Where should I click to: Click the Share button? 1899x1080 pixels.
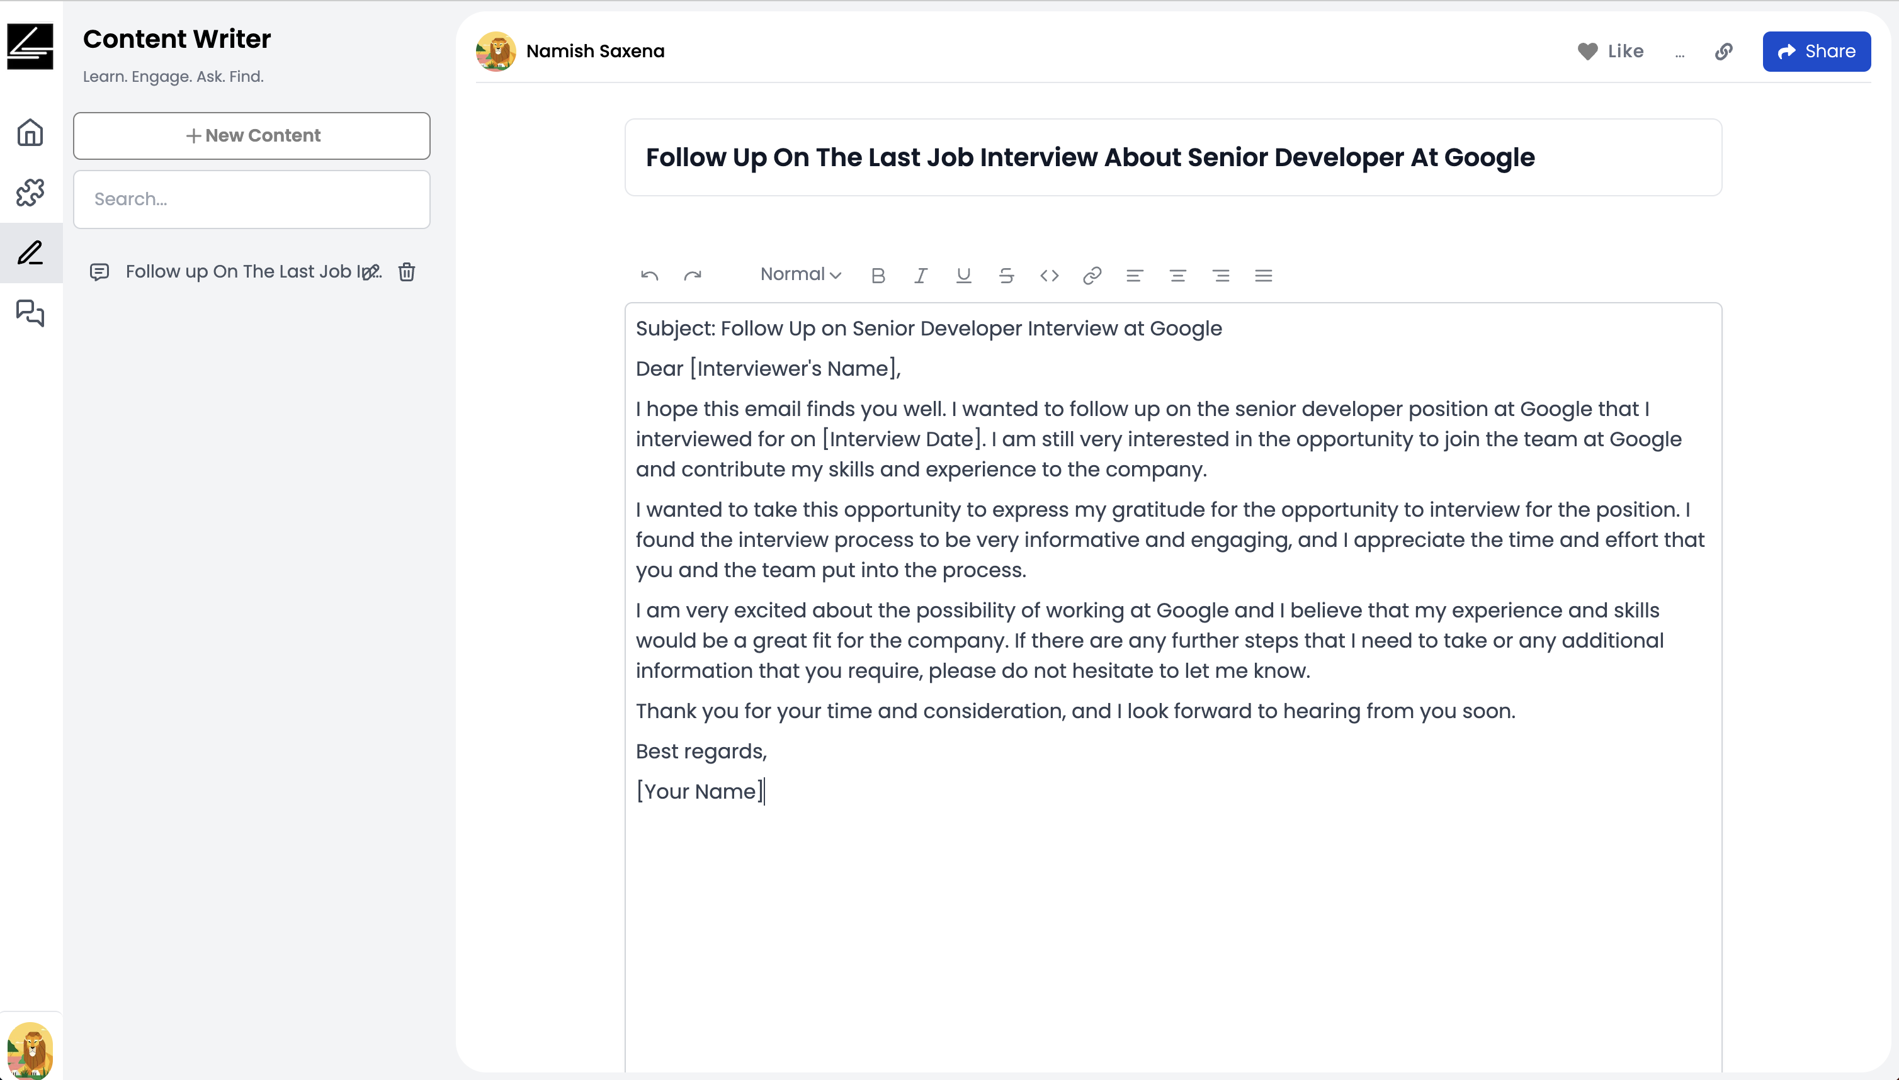tap(1816, 51)
